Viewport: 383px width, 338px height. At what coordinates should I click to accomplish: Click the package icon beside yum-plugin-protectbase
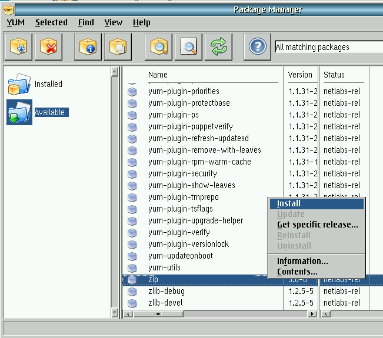[132, 103]
